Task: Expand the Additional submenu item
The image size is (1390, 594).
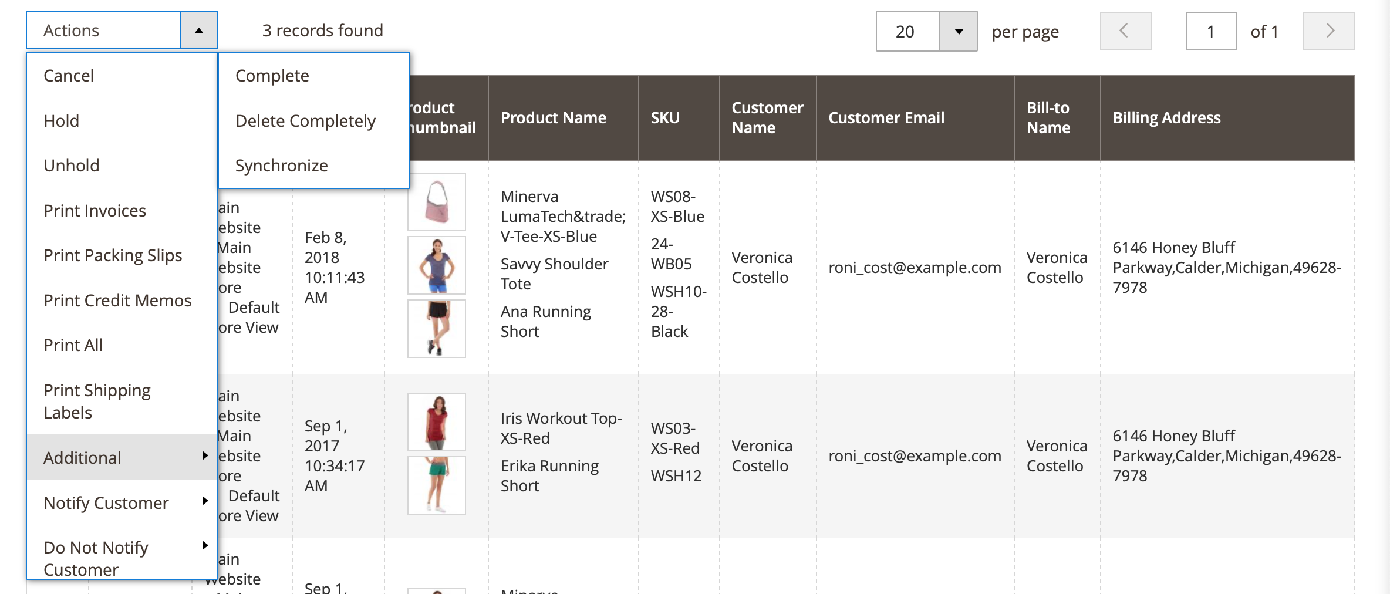Action: point(122,457)
